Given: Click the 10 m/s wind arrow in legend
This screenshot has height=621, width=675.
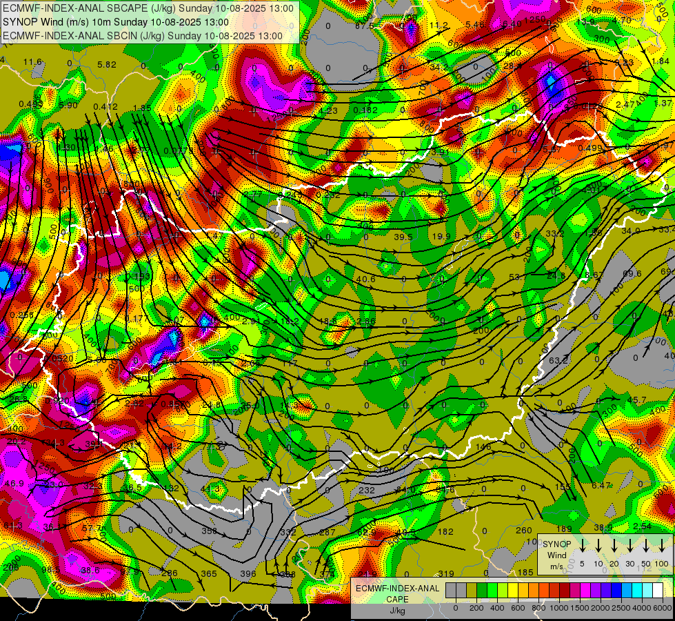Looking at the screenshot, I should [x=598, y=545].
